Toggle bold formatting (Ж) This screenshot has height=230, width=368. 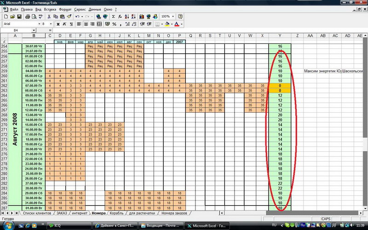tap(58, 24)
